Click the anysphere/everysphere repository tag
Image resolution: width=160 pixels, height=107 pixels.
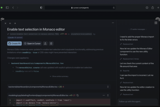click(81, 34)
